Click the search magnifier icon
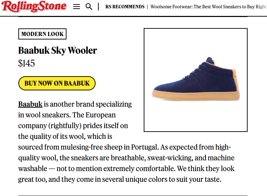This screenshot has width=267, height=196. click(x=89, y=7)
